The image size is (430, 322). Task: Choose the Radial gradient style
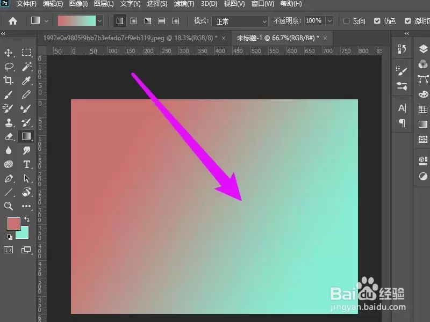134,21
